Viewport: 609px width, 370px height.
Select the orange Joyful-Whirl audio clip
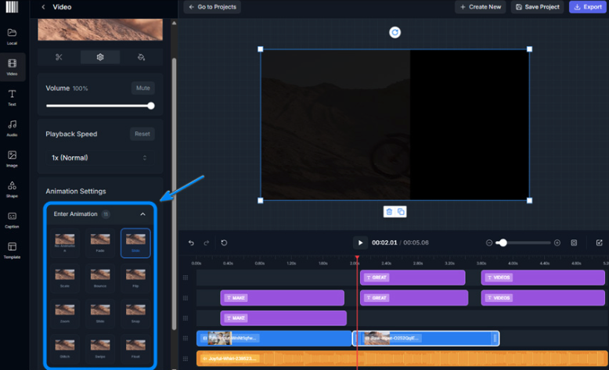(402, 358)
